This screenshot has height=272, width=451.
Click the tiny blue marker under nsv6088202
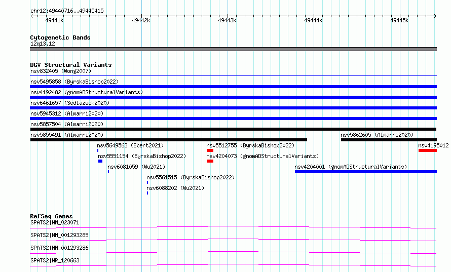[x=147, y=193]
